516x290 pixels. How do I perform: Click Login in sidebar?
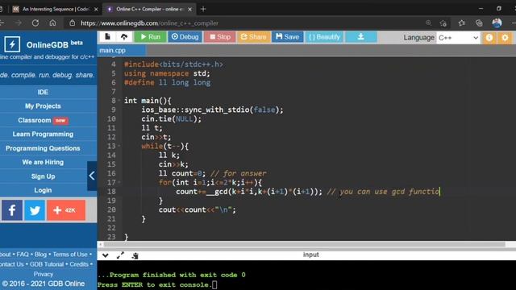[43, 190]
